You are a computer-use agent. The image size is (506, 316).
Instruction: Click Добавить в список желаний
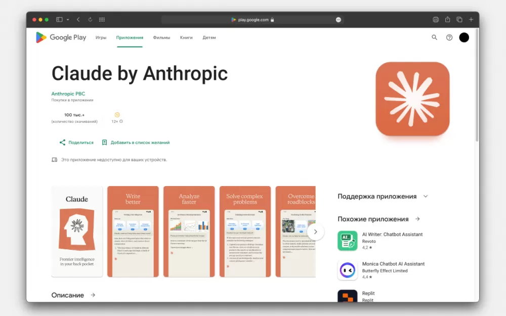136,142
